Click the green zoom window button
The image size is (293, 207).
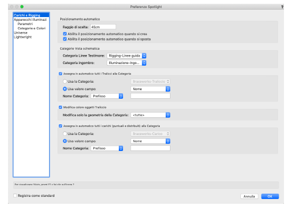click(x=22, y=7)
